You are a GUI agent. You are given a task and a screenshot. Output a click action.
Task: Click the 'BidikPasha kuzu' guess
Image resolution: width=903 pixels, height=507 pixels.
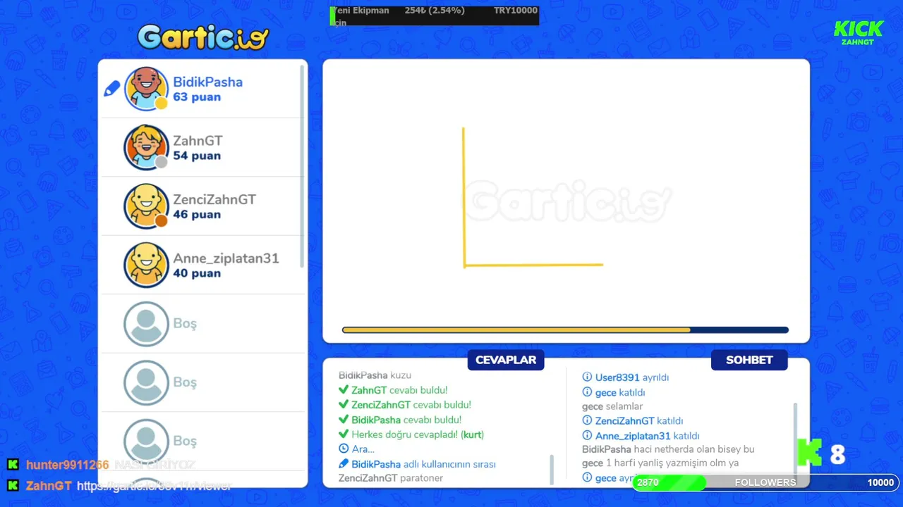coord(375,375)
